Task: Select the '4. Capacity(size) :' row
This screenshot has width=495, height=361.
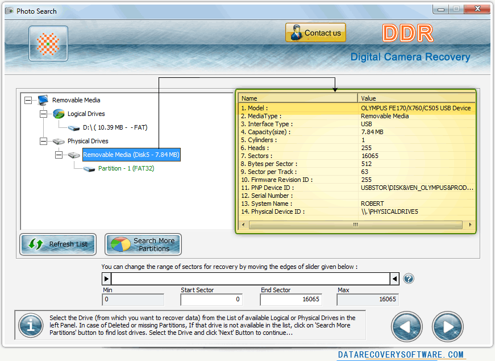Action: tap(357, 132)
